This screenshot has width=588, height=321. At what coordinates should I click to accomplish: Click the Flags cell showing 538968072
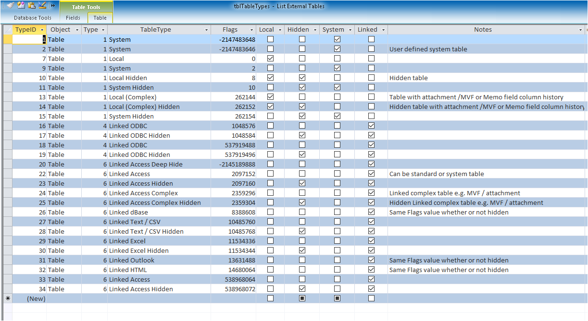[x=233, y=289]
